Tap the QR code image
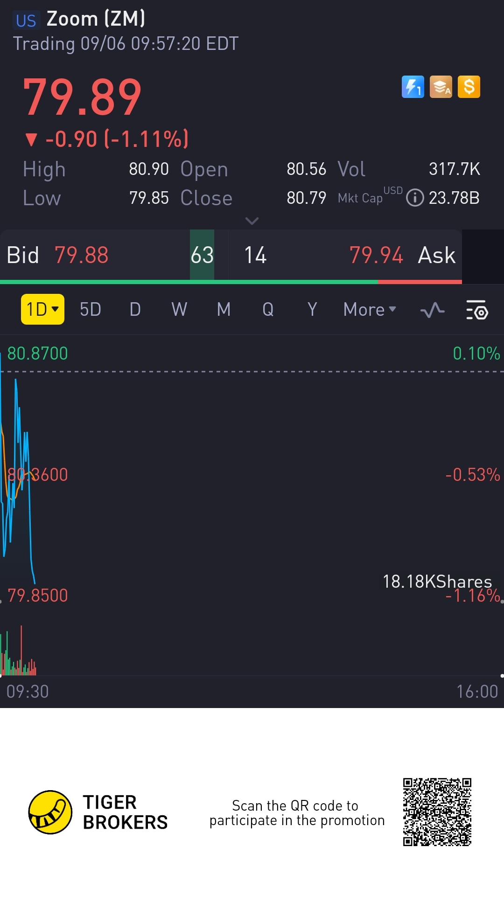 coord(437,812)
